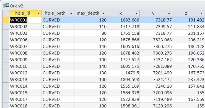Click the x value 1555.169
Viewport: 205px width, 108px height.
[123, 86]
